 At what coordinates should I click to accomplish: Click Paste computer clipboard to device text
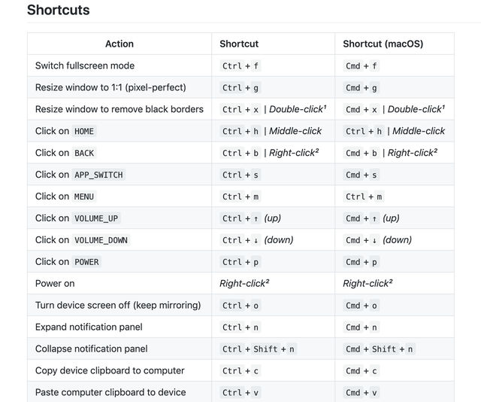[x=110, y=392]
